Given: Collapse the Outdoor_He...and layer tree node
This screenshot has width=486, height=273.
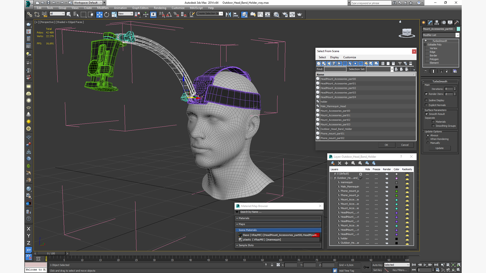Looking at the screenshot, I should pos(331,178).
